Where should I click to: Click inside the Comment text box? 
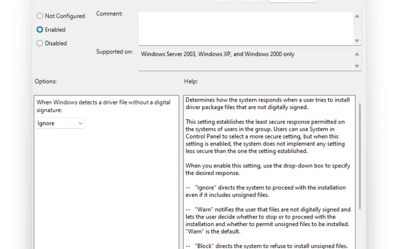click(x=246, y=28)
